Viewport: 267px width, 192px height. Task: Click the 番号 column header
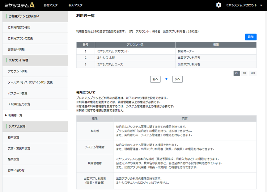click(86, 45)
